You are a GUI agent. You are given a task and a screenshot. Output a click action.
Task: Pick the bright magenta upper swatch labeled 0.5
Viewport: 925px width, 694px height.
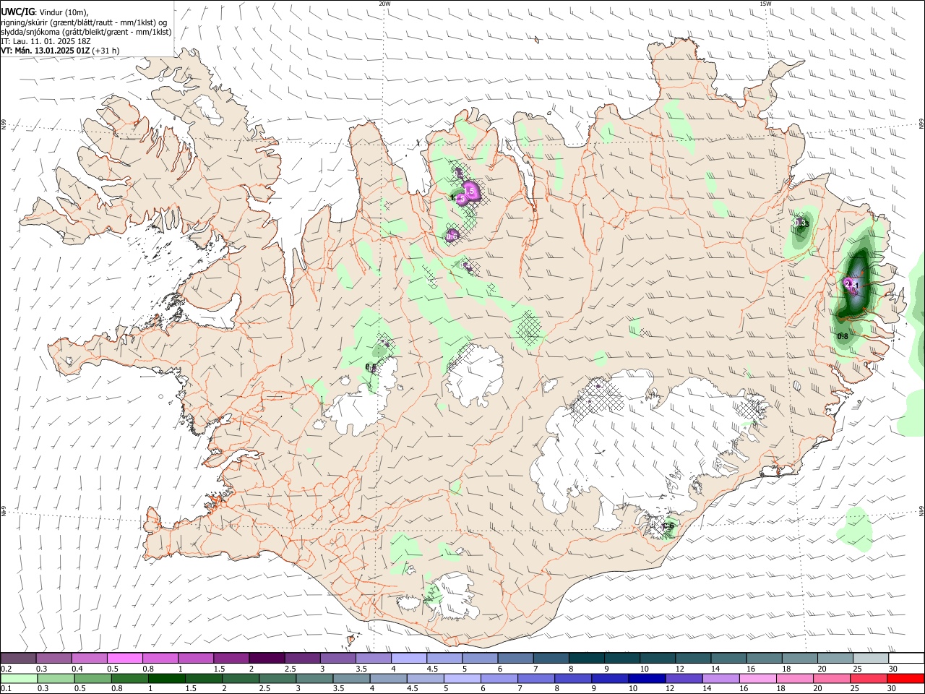(x=124, y=659)
